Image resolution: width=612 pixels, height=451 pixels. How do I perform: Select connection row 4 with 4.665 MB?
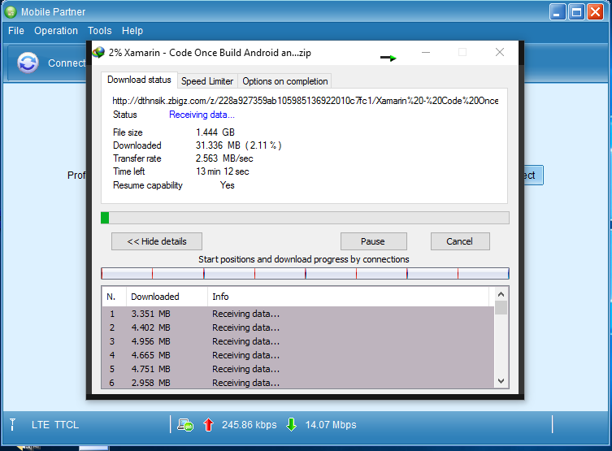(298, 355)
